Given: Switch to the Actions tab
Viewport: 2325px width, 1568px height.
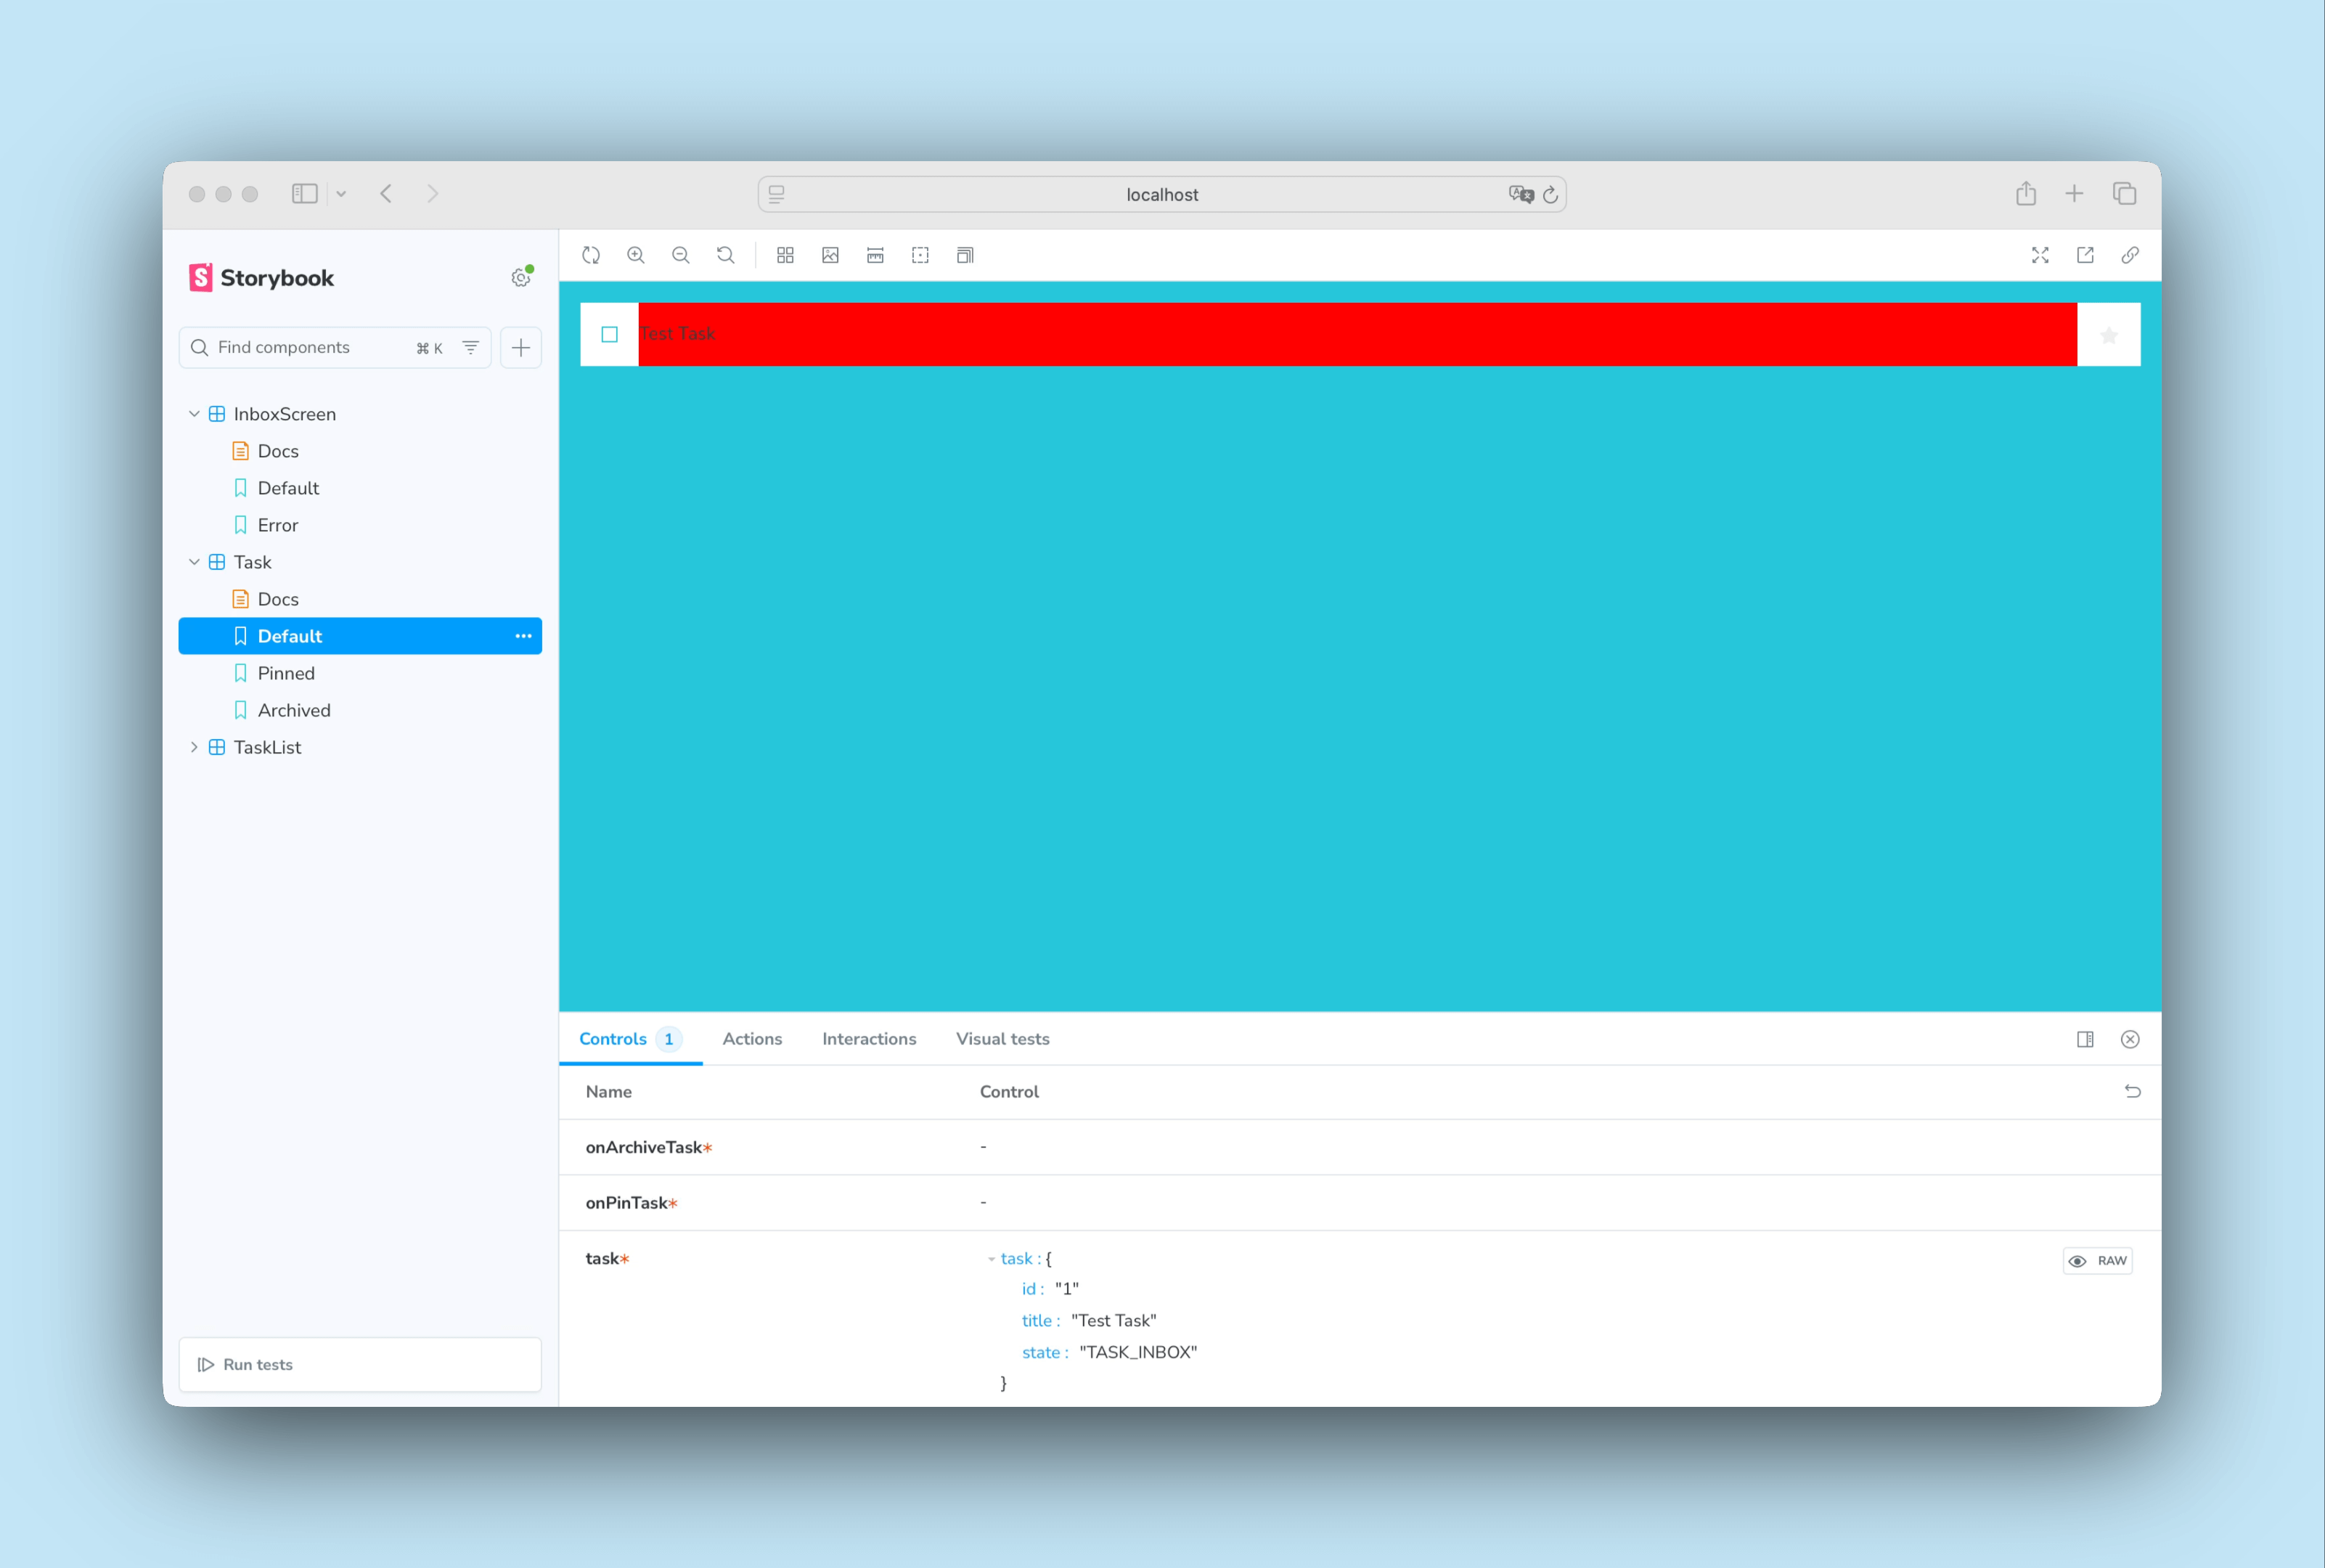Looking at the screenshot, I should point(752,1039).
